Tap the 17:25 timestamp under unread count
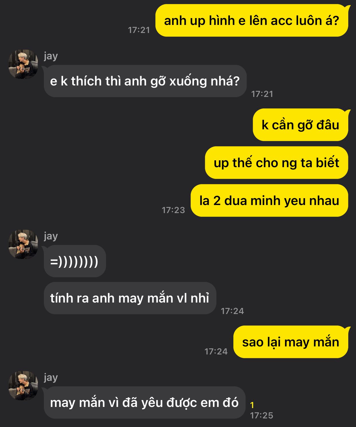Viewport: 356px width, 427px height. click(261, 416)
